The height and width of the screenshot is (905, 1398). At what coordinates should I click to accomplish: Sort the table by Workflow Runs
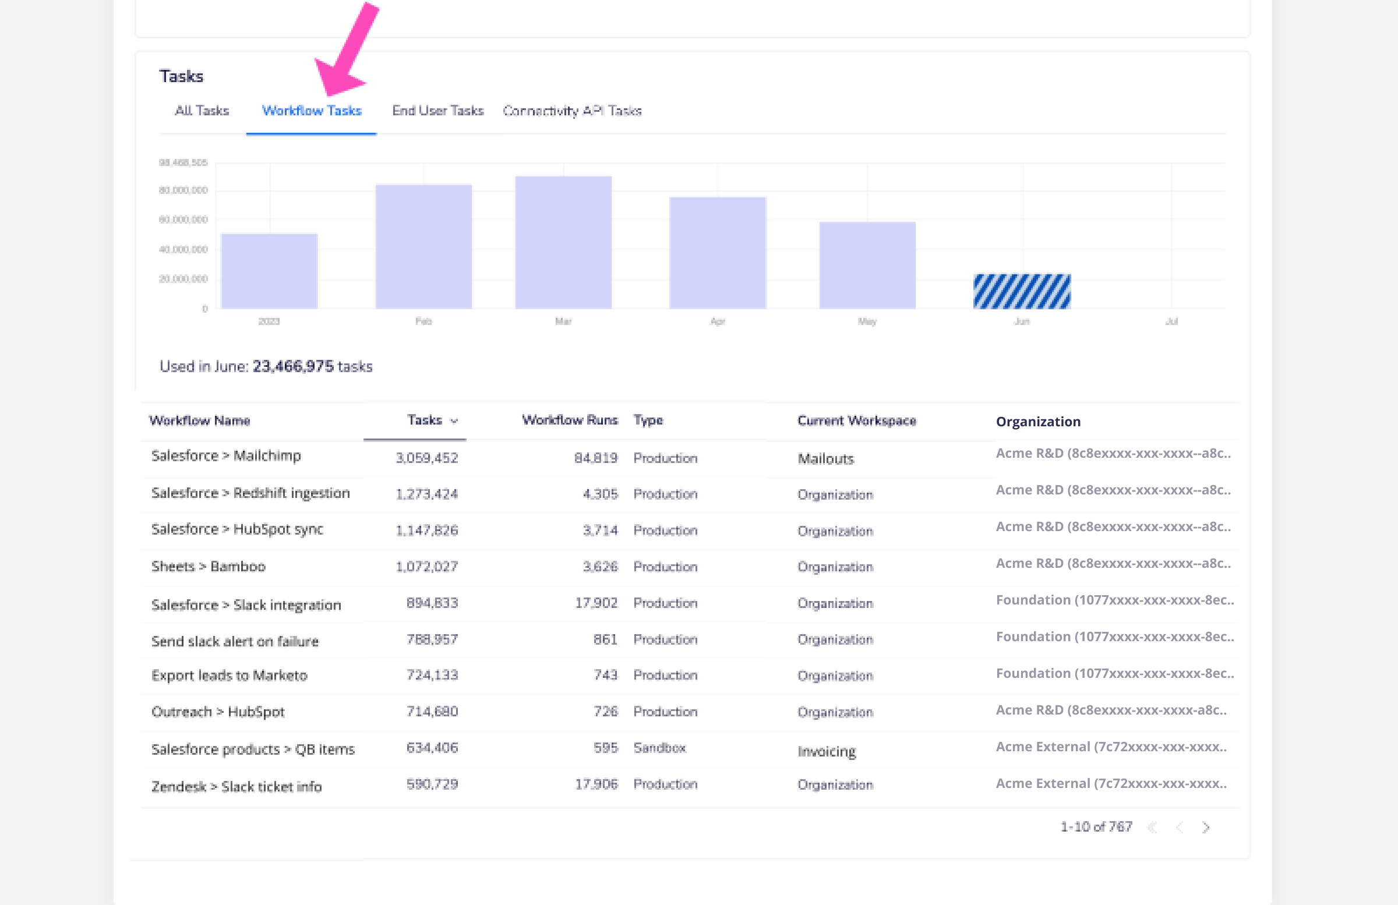tap(569, 420)
